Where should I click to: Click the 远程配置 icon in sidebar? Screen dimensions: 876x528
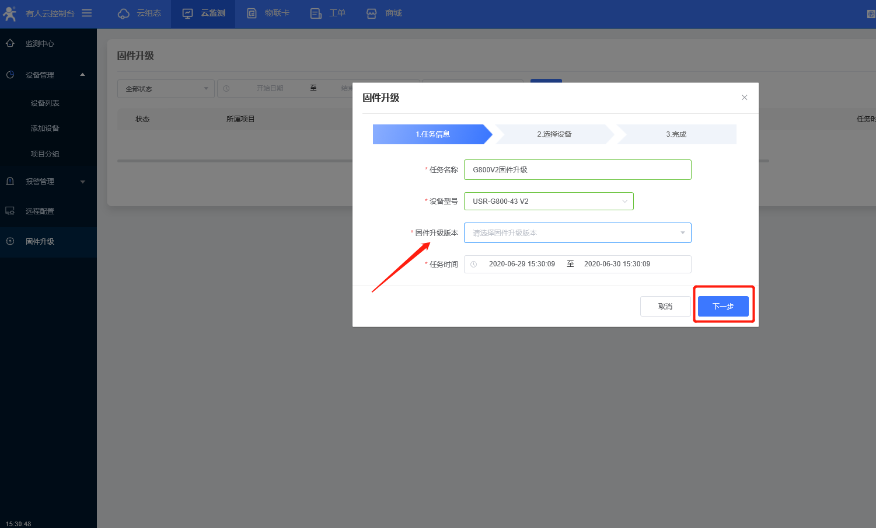tap(10, 211)
